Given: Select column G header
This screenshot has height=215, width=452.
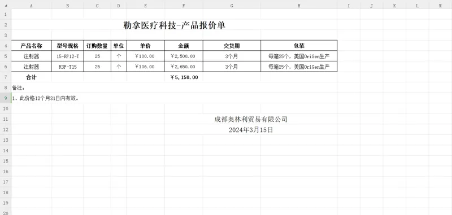Looking at the screenshot, I should pos(232,6).
